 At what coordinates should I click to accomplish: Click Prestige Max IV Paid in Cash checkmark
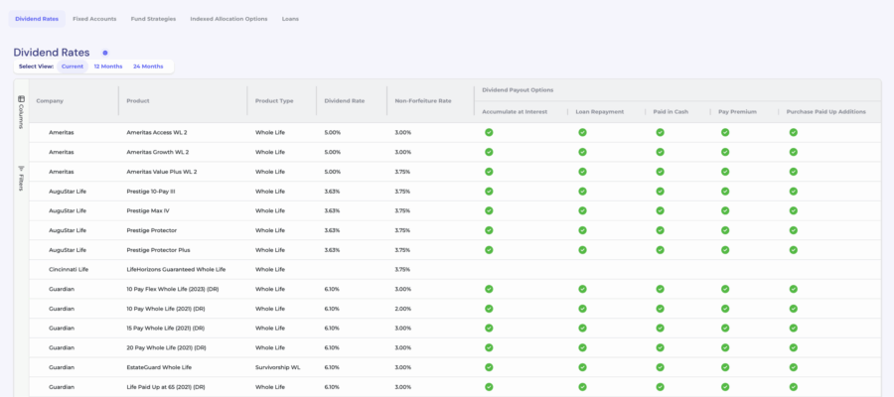coord(660,210)
